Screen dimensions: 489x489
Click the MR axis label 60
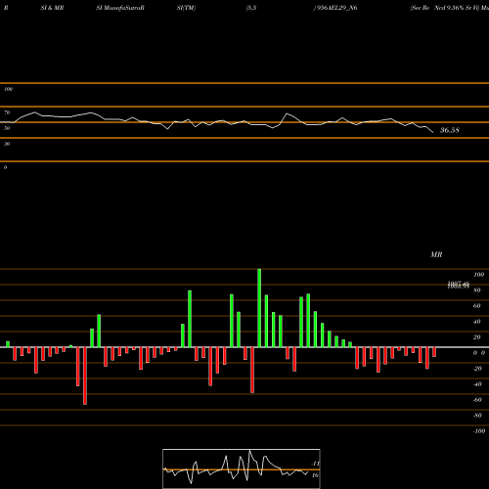click(x=477, y=306)
